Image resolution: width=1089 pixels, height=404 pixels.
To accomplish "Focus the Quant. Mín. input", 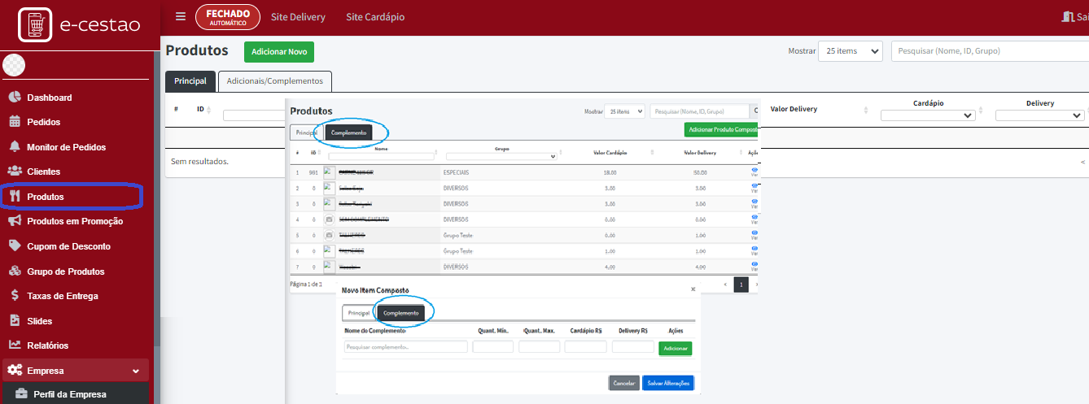I will coord(493,347).
